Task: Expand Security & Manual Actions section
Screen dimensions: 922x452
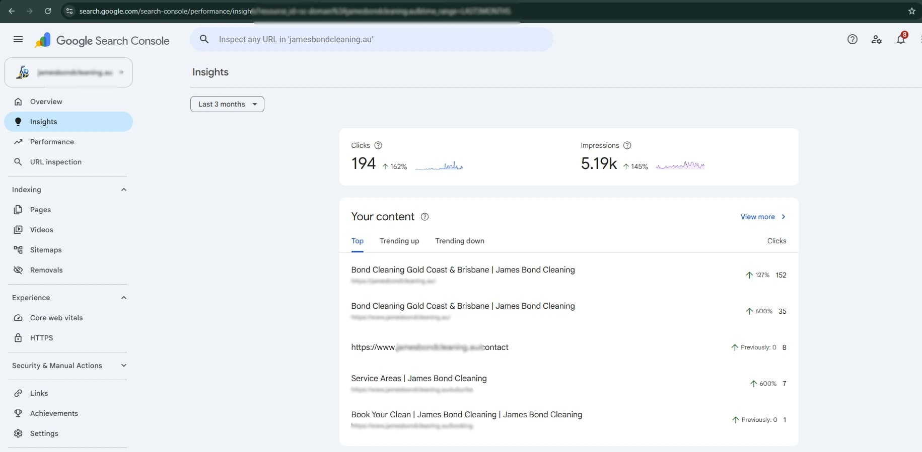Action: coord(124,366)
